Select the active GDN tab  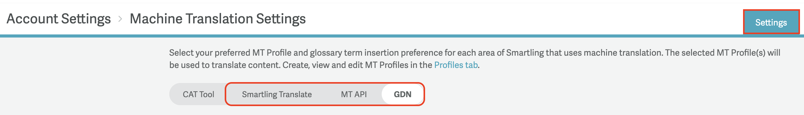[402, 94]
